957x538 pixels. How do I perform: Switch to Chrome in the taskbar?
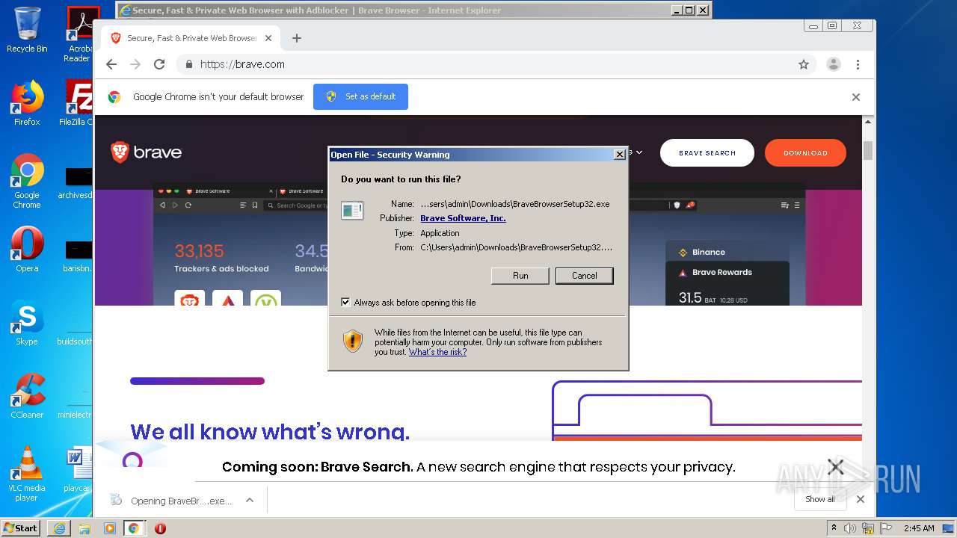click(x=134, y=528)
